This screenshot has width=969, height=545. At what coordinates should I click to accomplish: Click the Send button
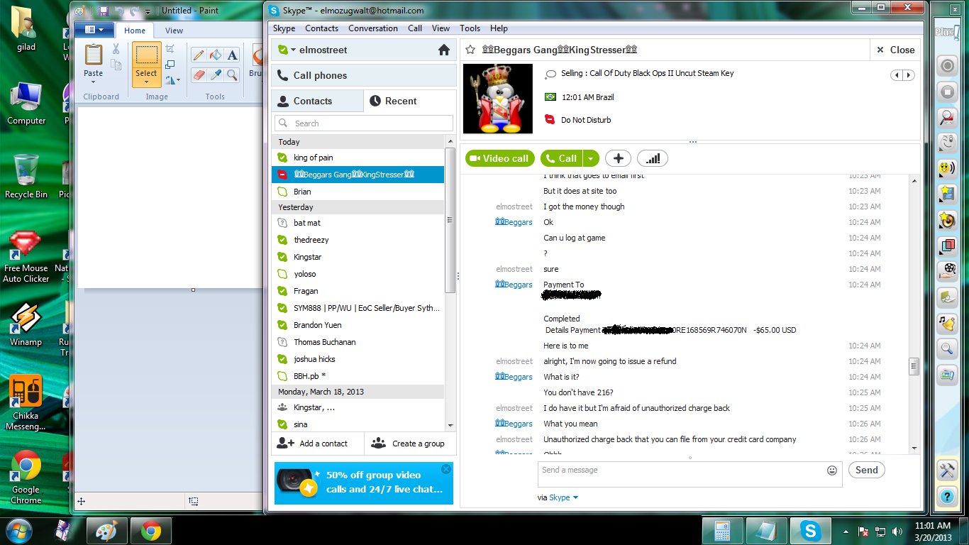pyautogui.click(x=866, y=470)
